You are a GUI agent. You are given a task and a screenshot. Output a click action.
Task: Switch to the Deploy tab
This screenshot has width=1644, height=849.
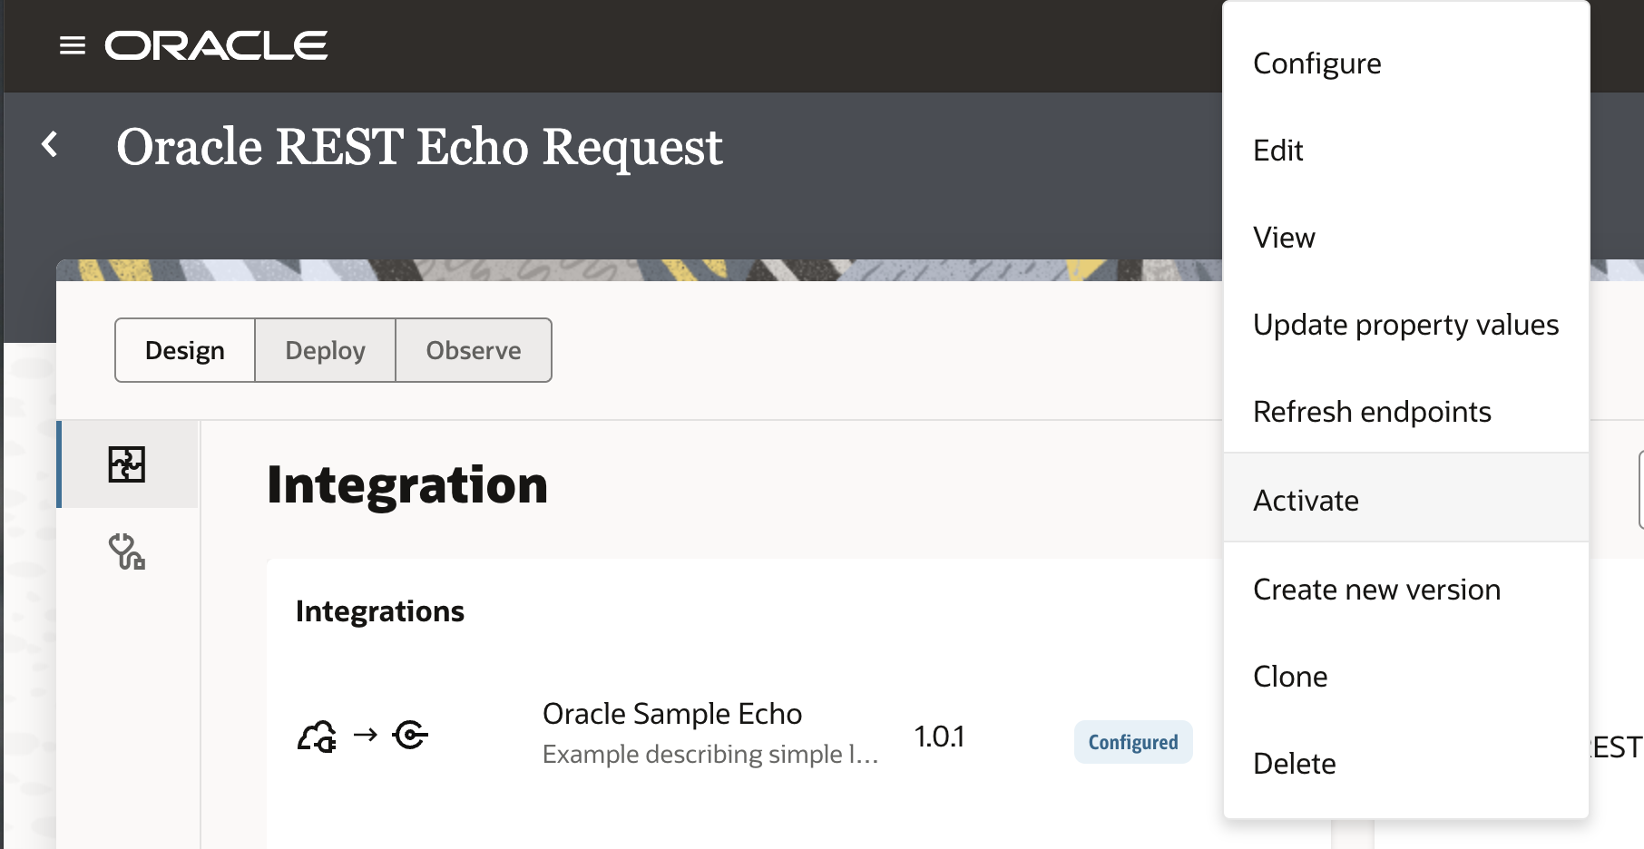tap(325, 350)
